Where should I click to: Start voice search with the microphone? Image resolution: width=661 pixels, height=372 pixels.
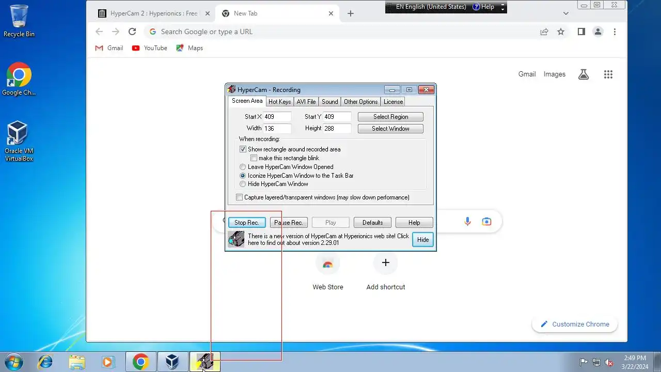(467, 222)
